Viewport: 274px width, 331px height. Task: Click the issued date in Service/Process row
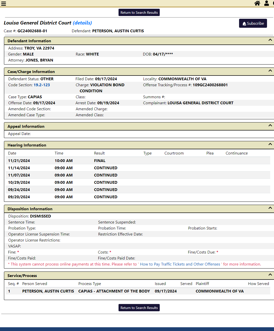click(166, 291)
